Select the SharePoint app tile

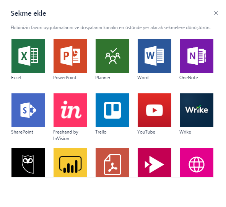coord(28,110)
